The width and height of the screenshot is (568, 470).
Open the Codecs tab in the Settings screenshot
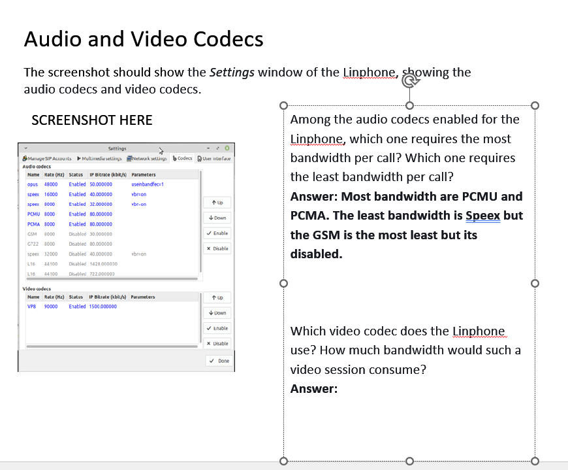182,158
